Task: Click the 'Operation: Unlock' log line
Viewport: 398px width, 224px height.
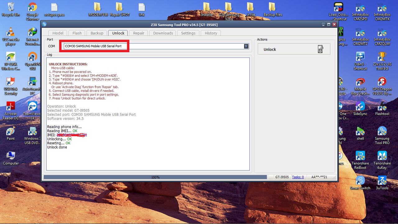Action: point(62,106)
